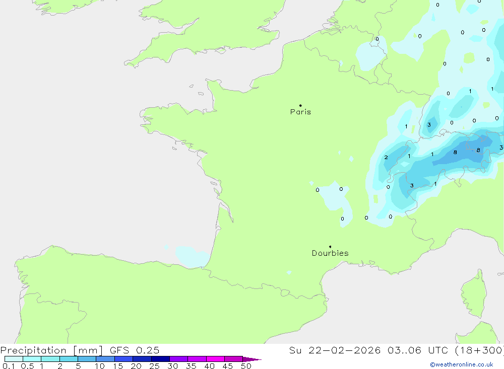Viewport: 504px width, 369px height.
Task: Click the legend value '20'
Action: pos(136,366)
